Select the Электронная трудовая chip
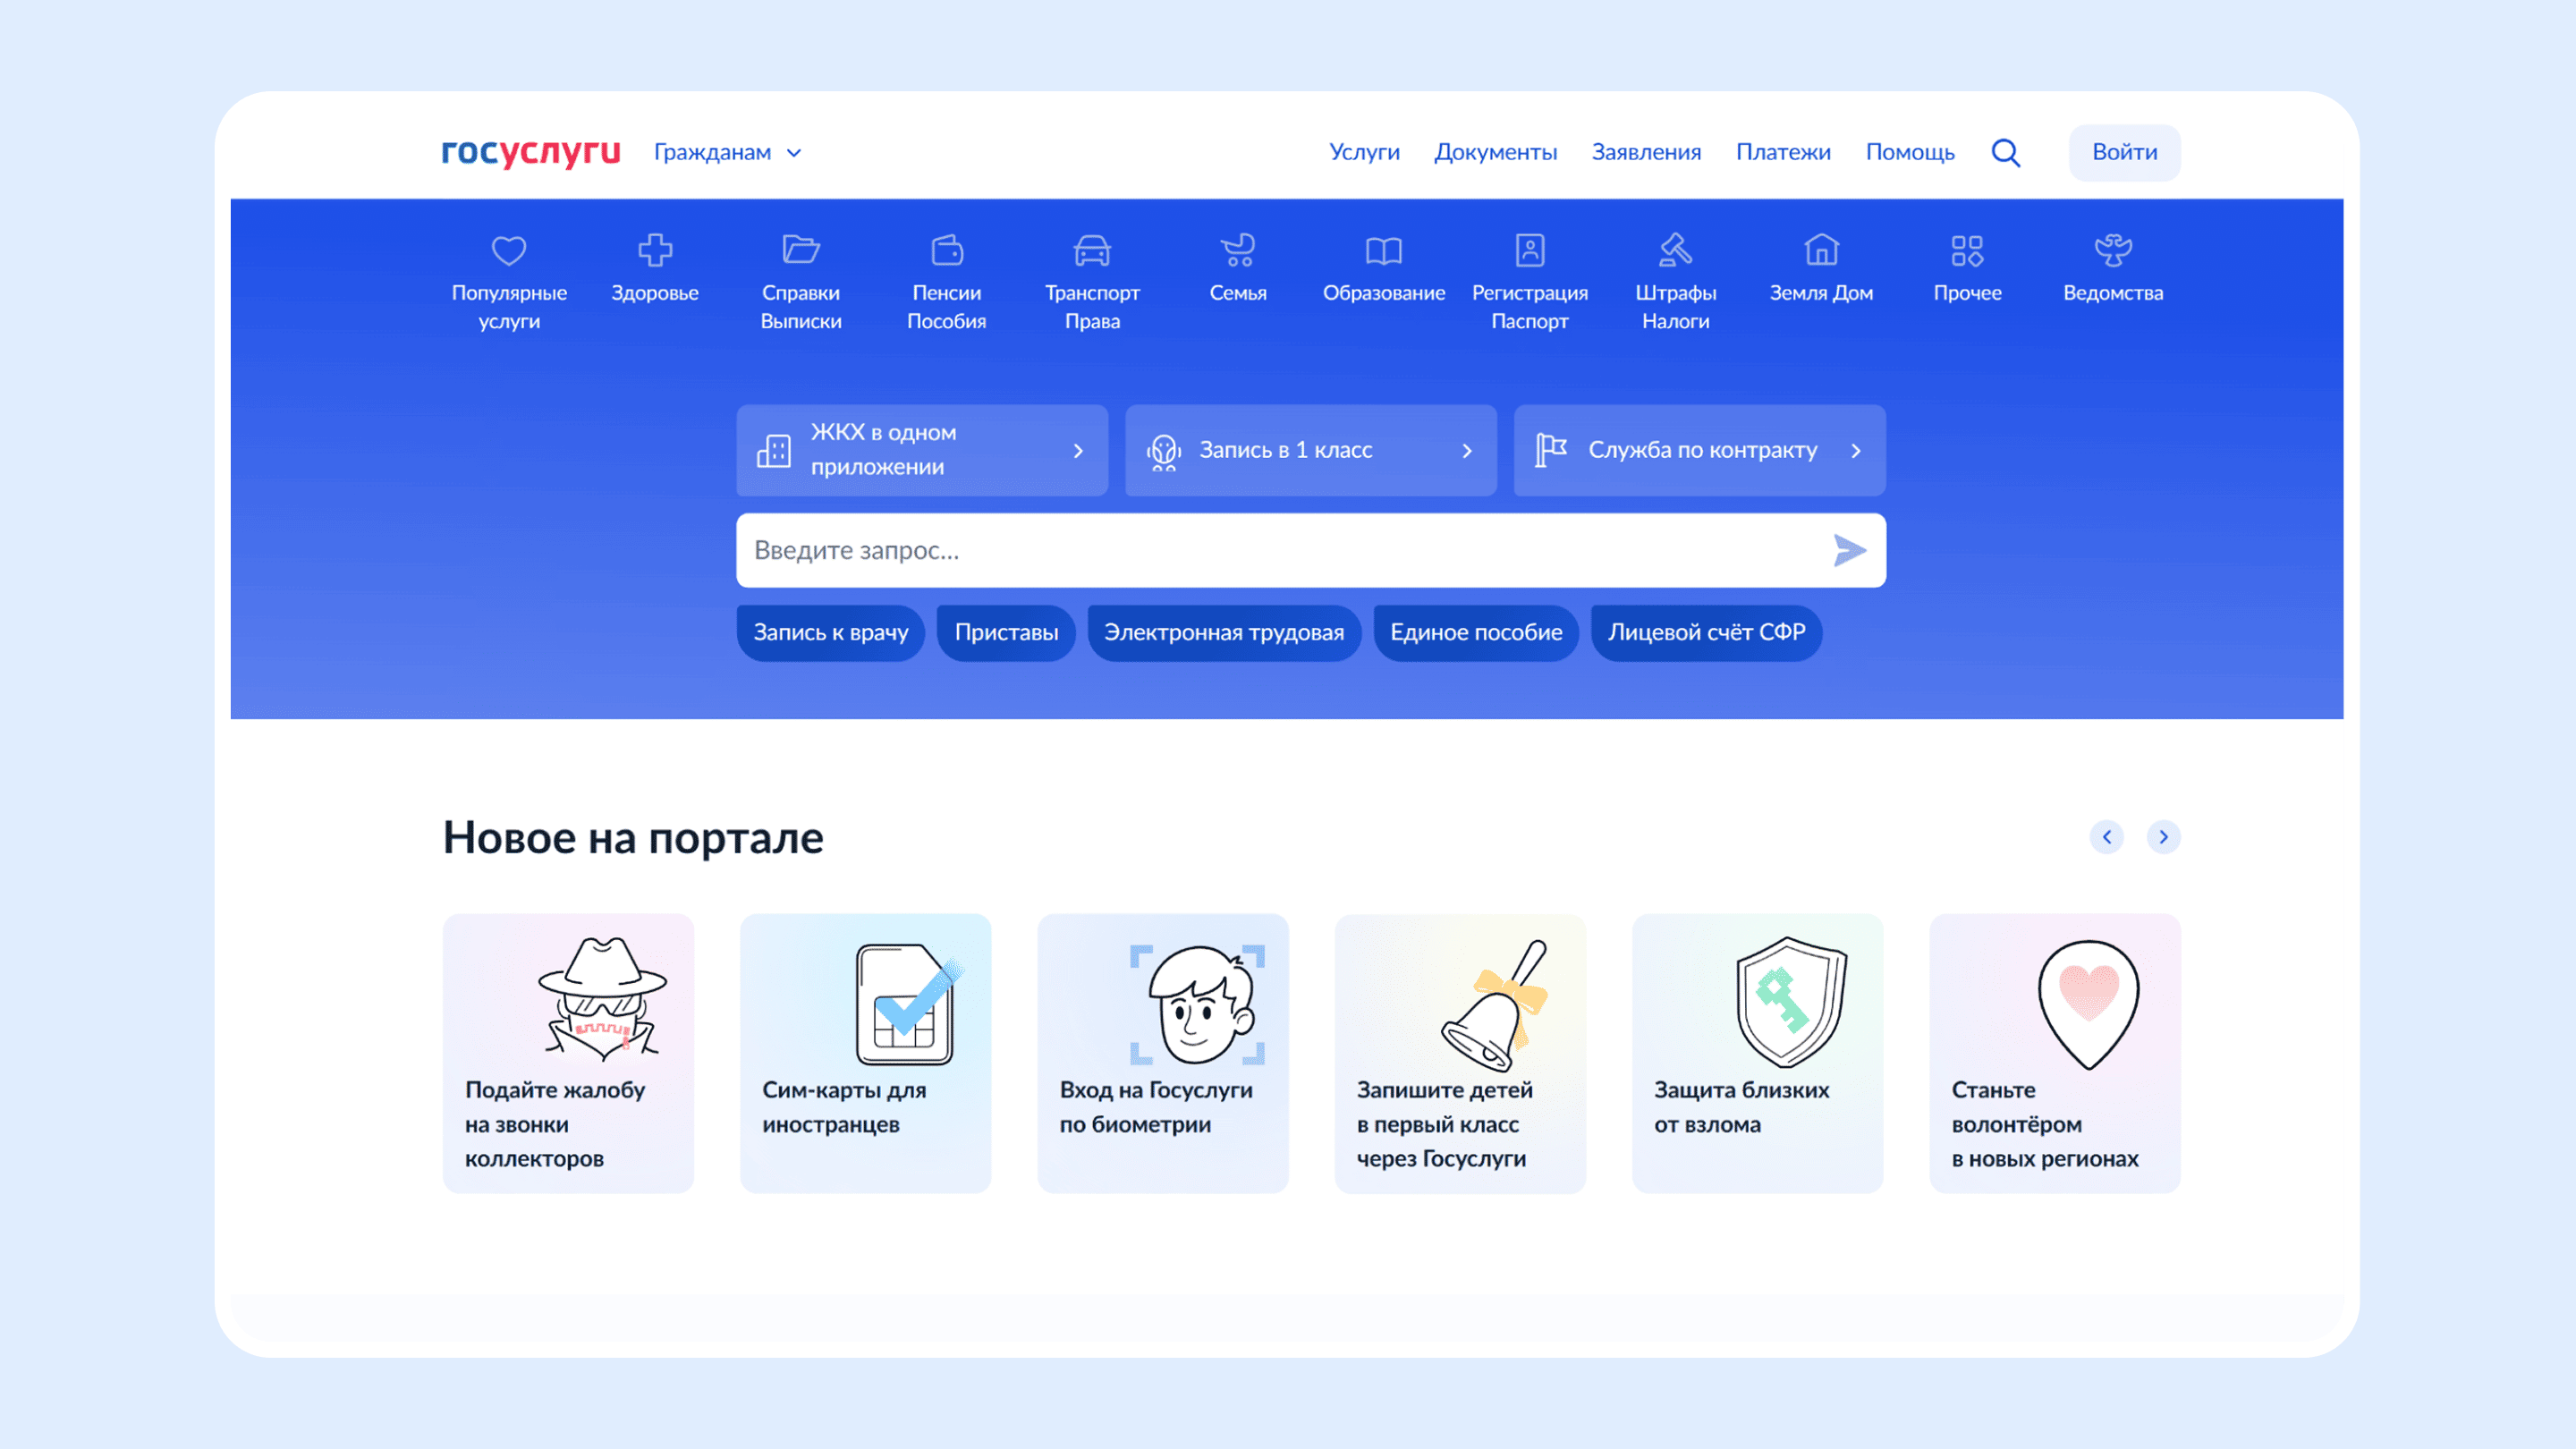 [1224, 633]
